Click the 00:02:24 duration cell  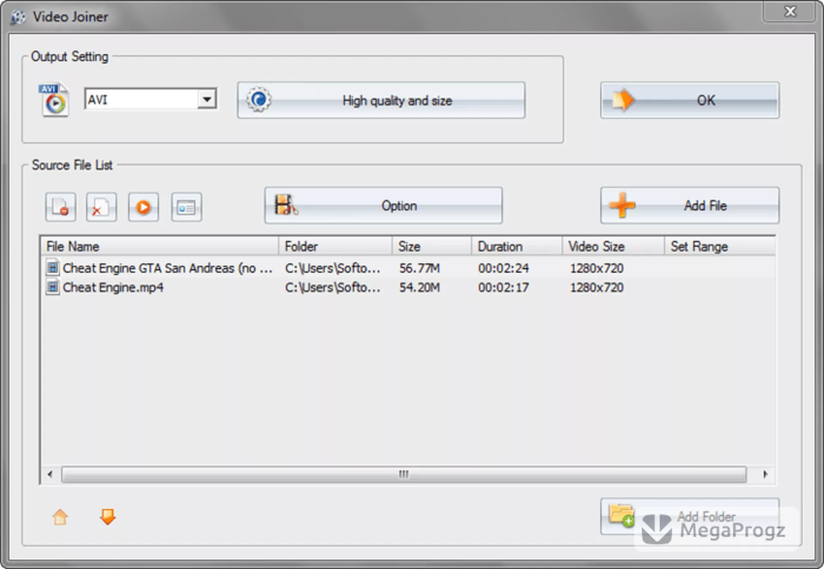503,268
